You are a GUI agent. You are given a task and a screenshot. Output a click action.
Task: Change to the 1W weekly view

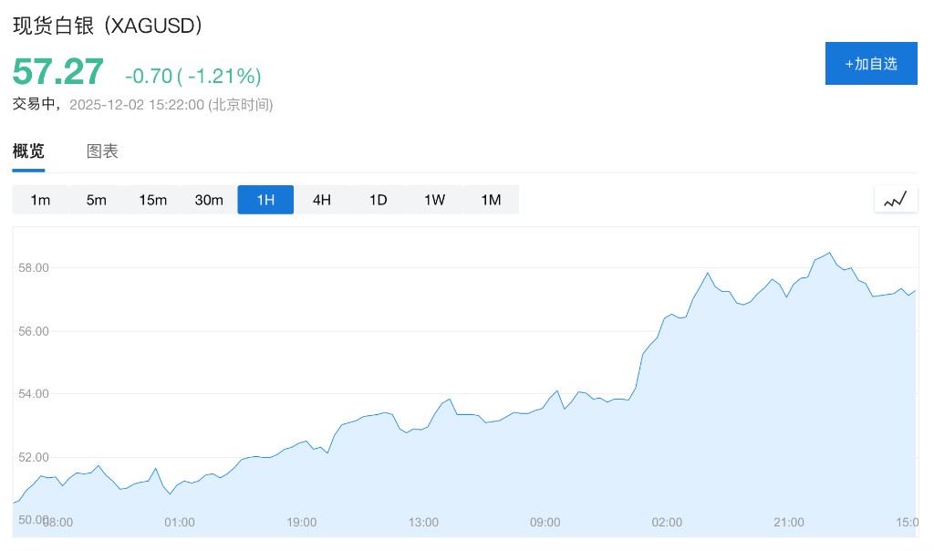coord(434,200)
